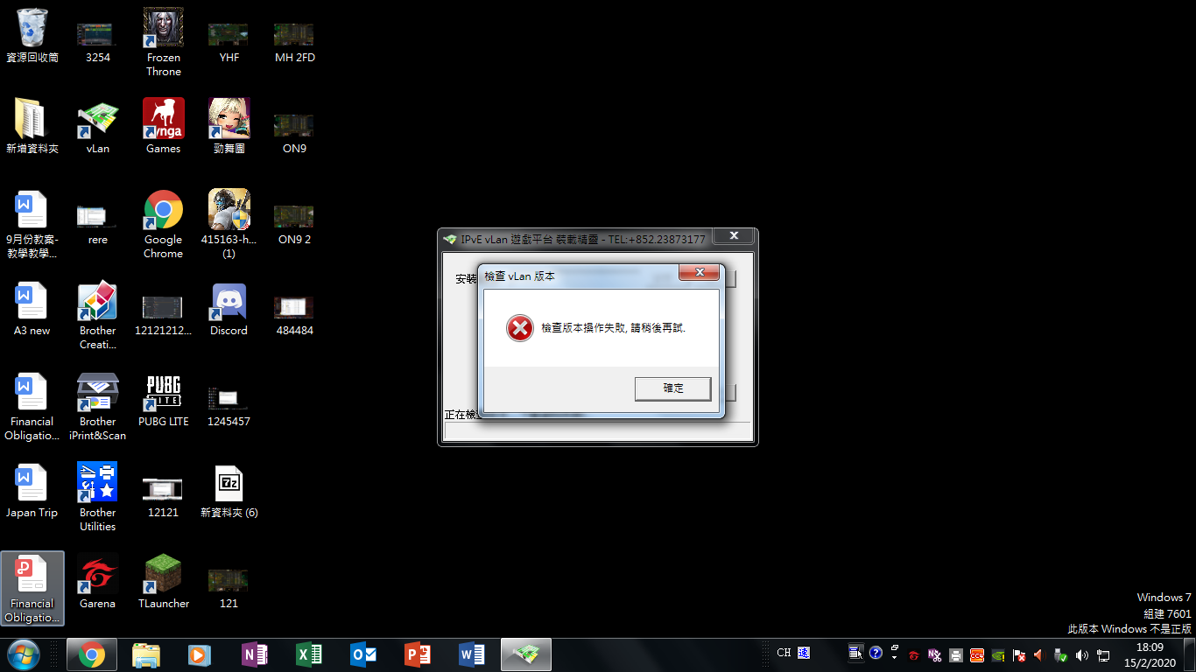This screenshot has width=1196, height=672.
Task: Open Action Center flag tray icon
Action: 1018,655
